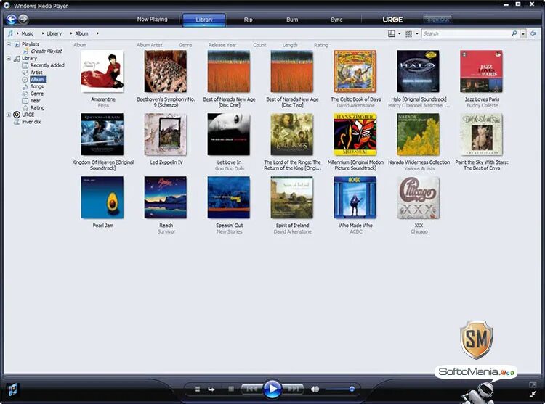The image size is (545, 404).
Task: Start playback with the Play button
Action: point(272,389)
